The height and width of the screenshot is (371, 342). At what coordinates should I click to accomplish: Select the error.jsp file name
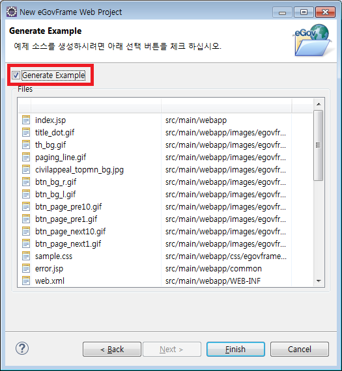point(50,269)
